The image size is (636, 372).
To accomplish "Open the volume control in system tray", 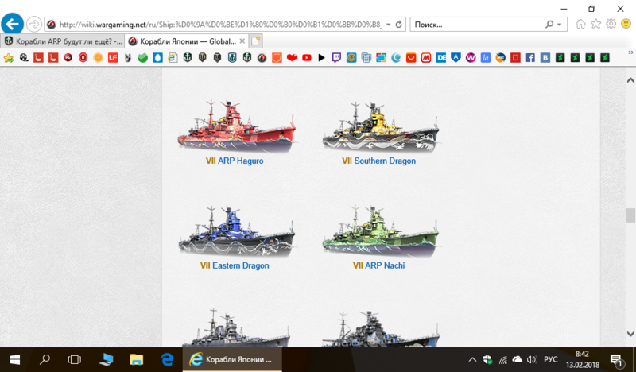I will click(x=531, y=359).
